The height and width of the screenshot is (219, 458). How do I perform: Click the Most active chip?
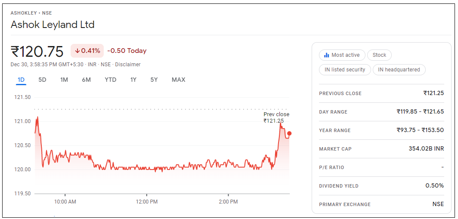(x=342, y=55)
